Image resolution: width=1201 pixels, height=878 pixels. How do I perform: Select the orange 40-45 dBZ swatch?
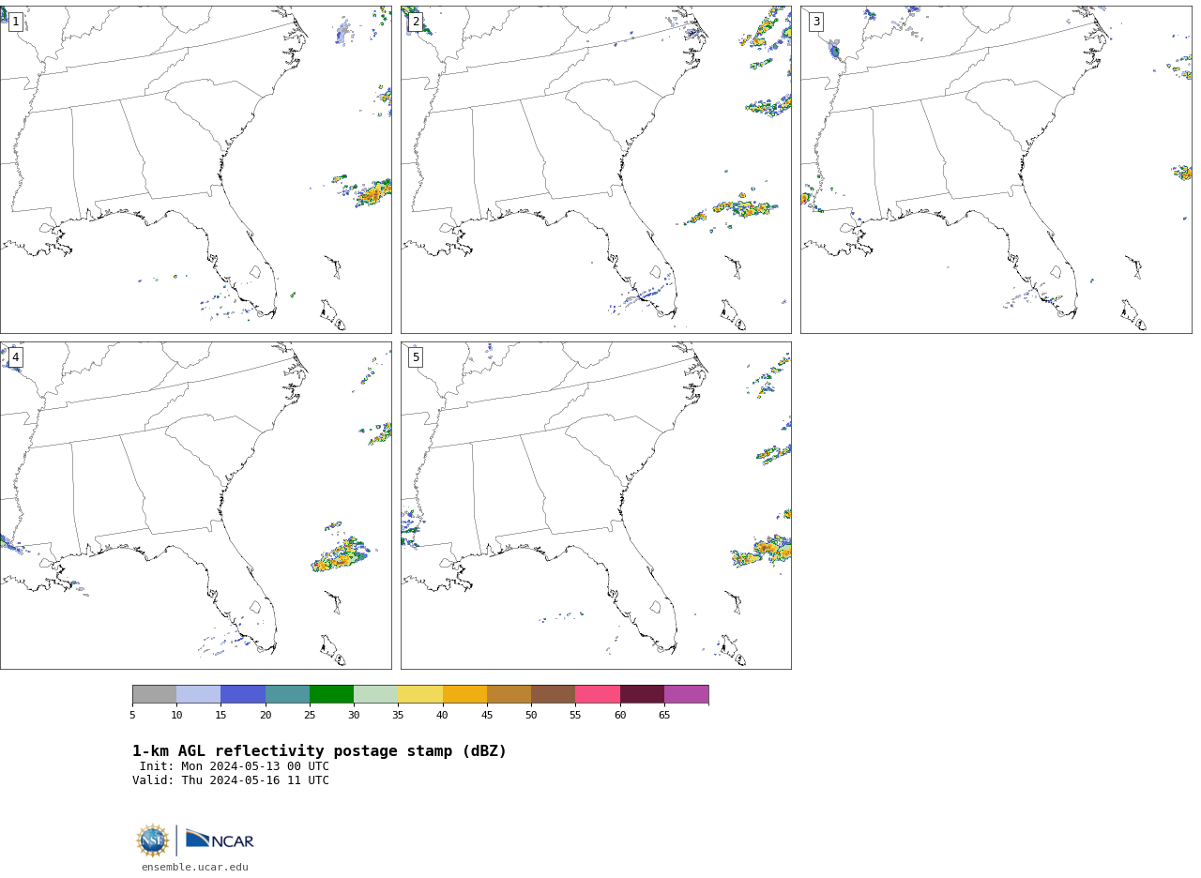coord(464,694)
